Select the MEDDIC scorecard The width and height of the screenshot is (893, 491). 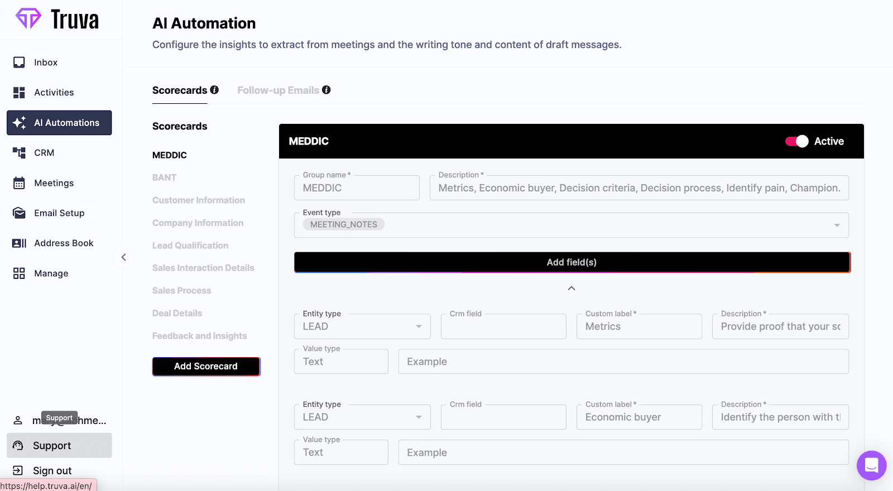[x=170, y=155]
